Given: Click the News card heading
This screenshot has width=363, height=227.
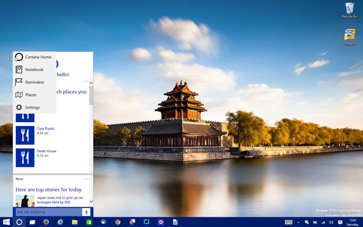Looking at the screenshot, I should point(19,179).
